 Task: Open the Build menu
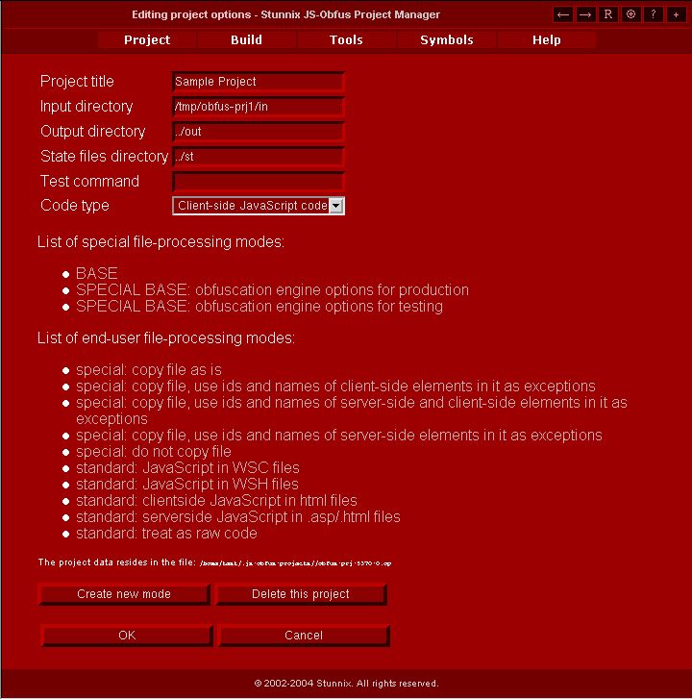click(246, 40)
